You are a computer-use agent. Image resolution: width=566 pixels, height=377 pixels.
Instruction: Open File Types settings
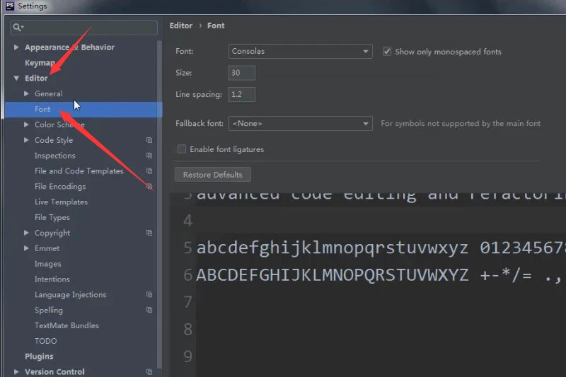click(x=52, y=218)
